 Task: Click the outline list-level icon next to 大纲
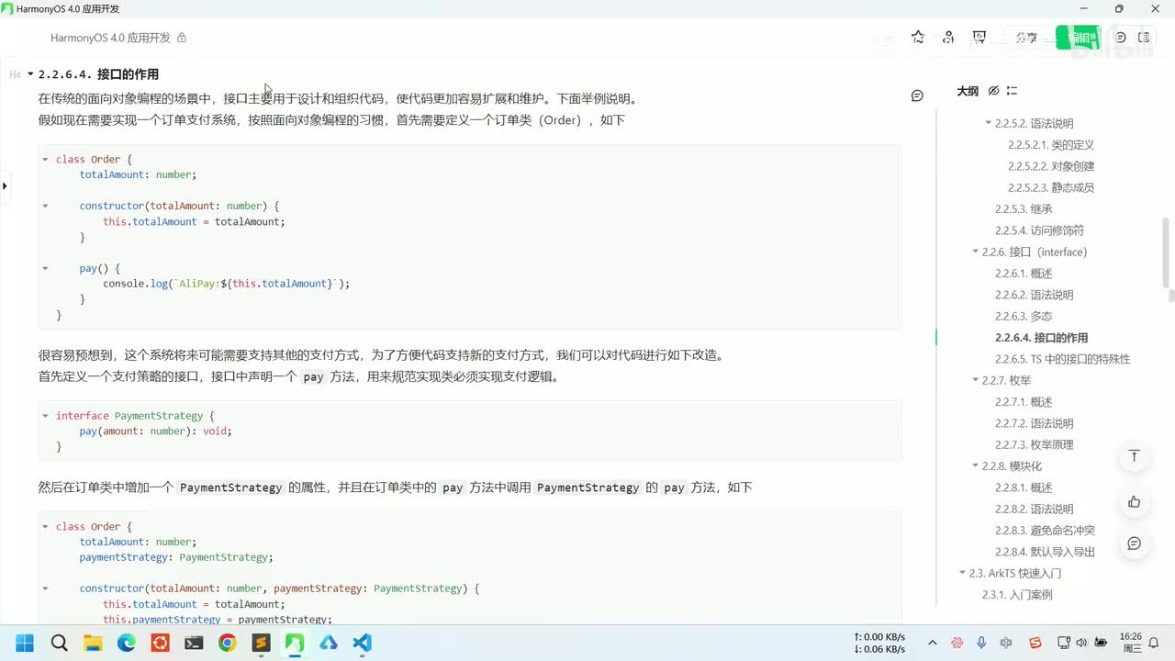(1012, 91)
